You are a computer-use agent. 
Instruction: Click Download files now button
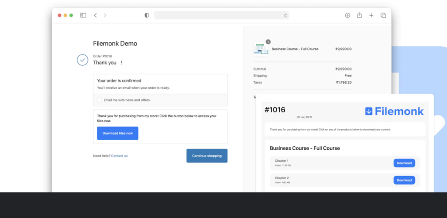tap(118, 133)
